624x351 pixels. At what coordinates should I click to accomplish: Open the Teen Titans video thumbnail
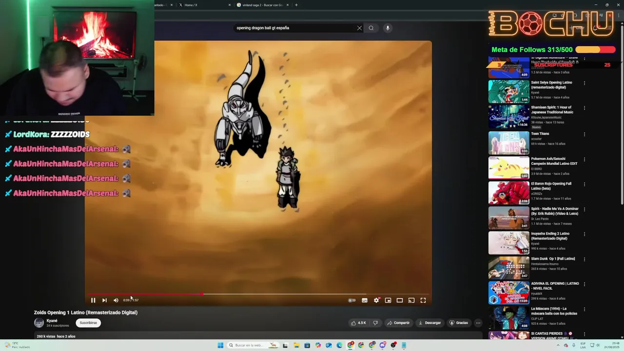click(x=508, y=142)
